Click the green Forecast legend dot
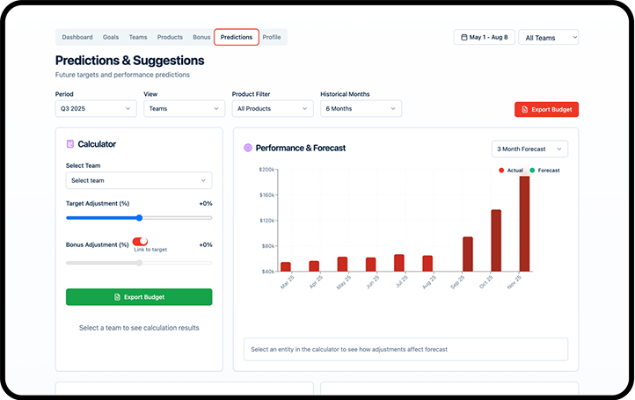The height and width of the screenshot is (400, 635). pos(532,170)
